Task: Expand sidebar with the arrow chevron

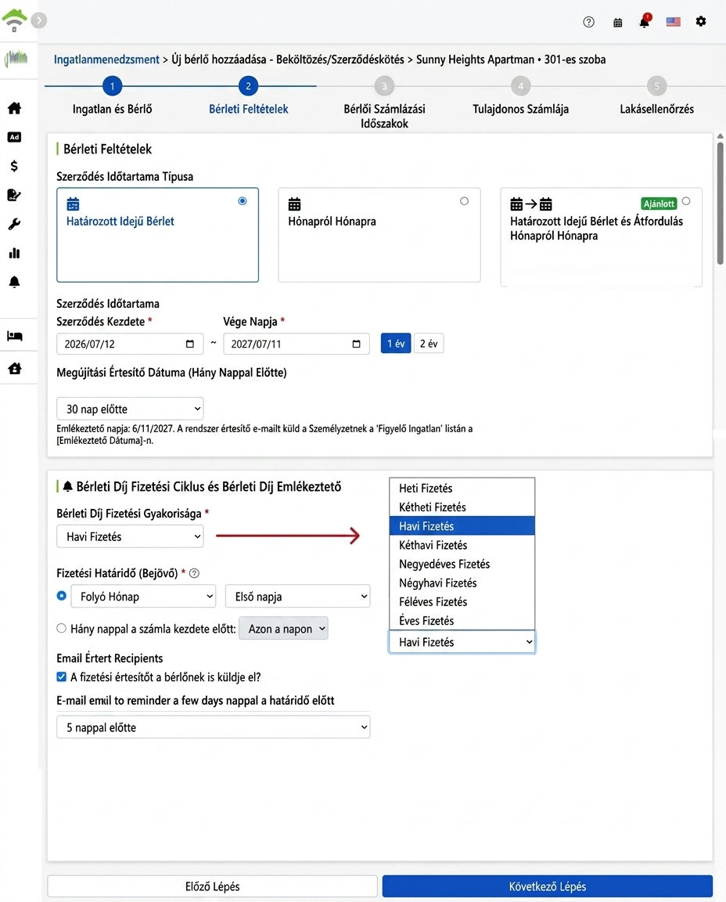Action: click(x=38, y=20)
